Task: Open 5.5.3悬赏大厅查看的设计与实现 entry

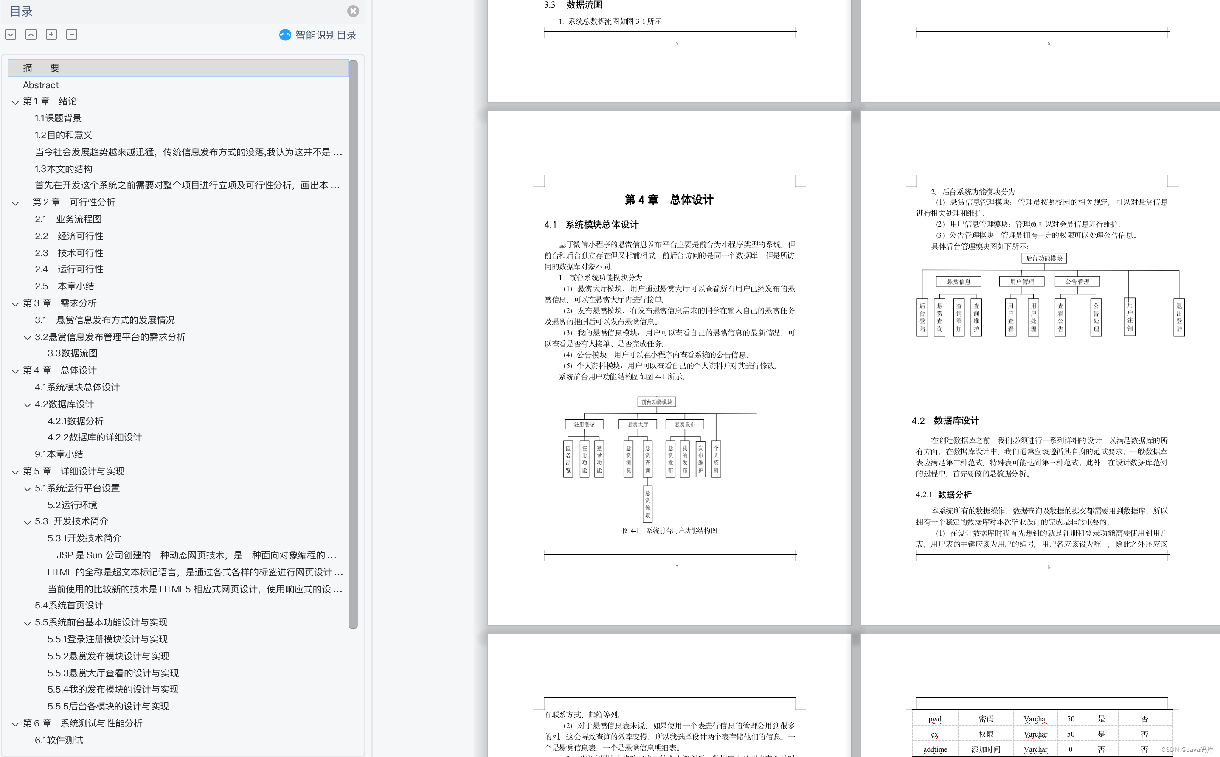Action: coord(113,673)
